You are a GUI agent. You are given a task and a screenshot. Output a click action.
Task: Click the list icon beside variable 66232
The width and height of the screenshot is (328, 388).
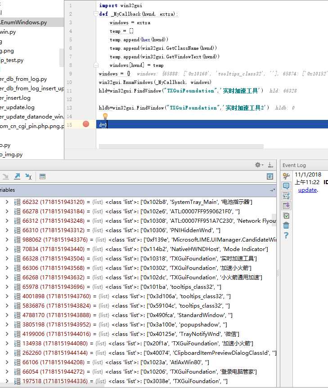click(x=17, y=202)
